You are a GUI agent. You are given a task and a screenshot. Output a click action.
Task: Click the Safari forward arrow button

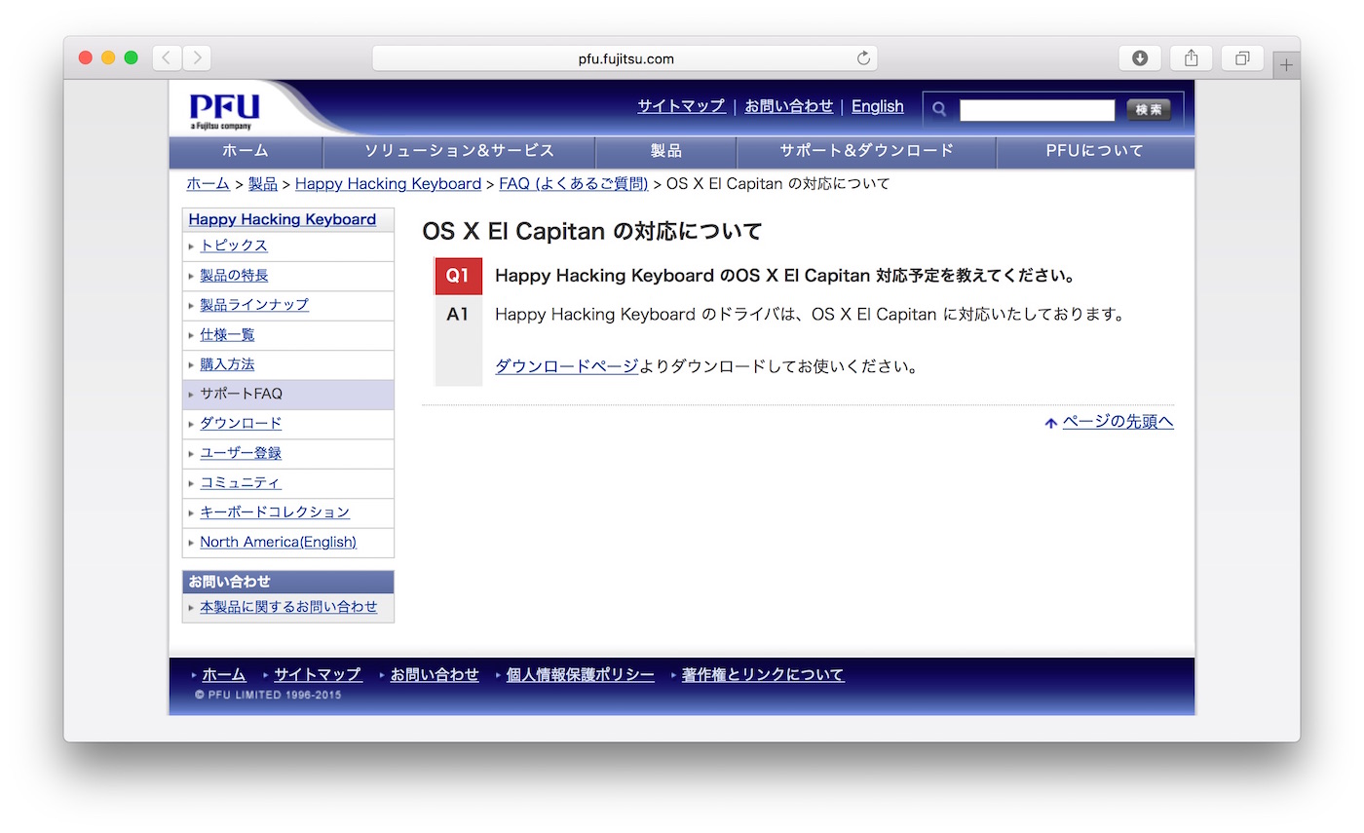[x=197, y=58]
